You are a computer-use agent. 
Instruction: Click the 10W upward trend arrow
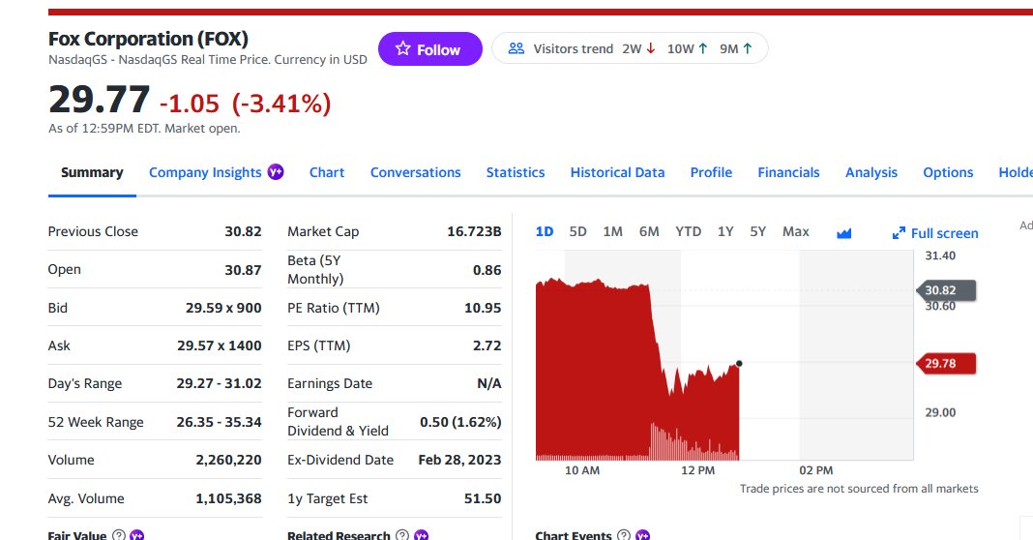click(703, 48)
